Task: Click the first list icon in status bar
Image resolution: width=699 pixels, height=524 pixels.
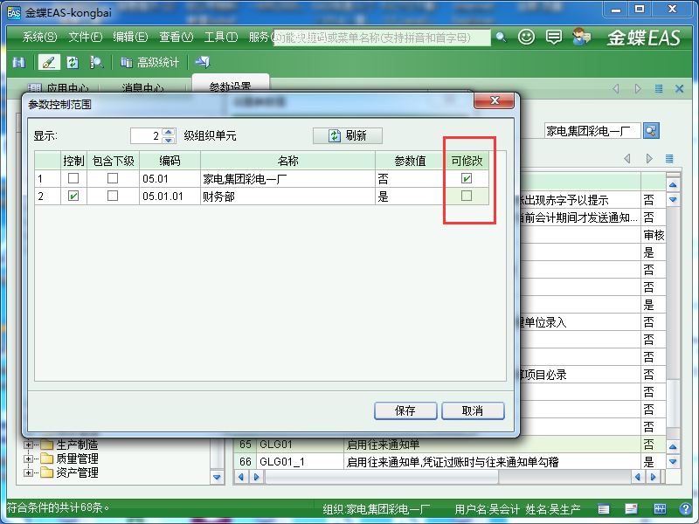Action: pyautogui.click(x=604, y=509)
